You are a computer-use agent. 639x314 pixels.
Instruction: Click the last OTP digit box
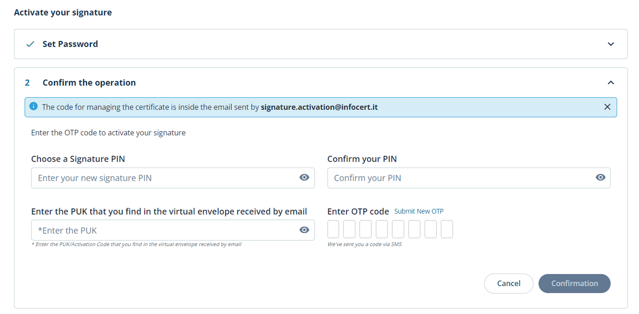pyautogui.click(x=447, y=229)
